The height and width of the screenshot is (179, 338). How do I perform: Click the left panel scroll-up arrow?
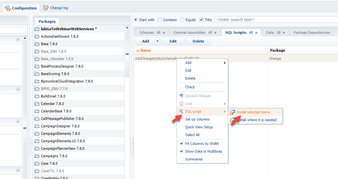(x=25, y=38)
